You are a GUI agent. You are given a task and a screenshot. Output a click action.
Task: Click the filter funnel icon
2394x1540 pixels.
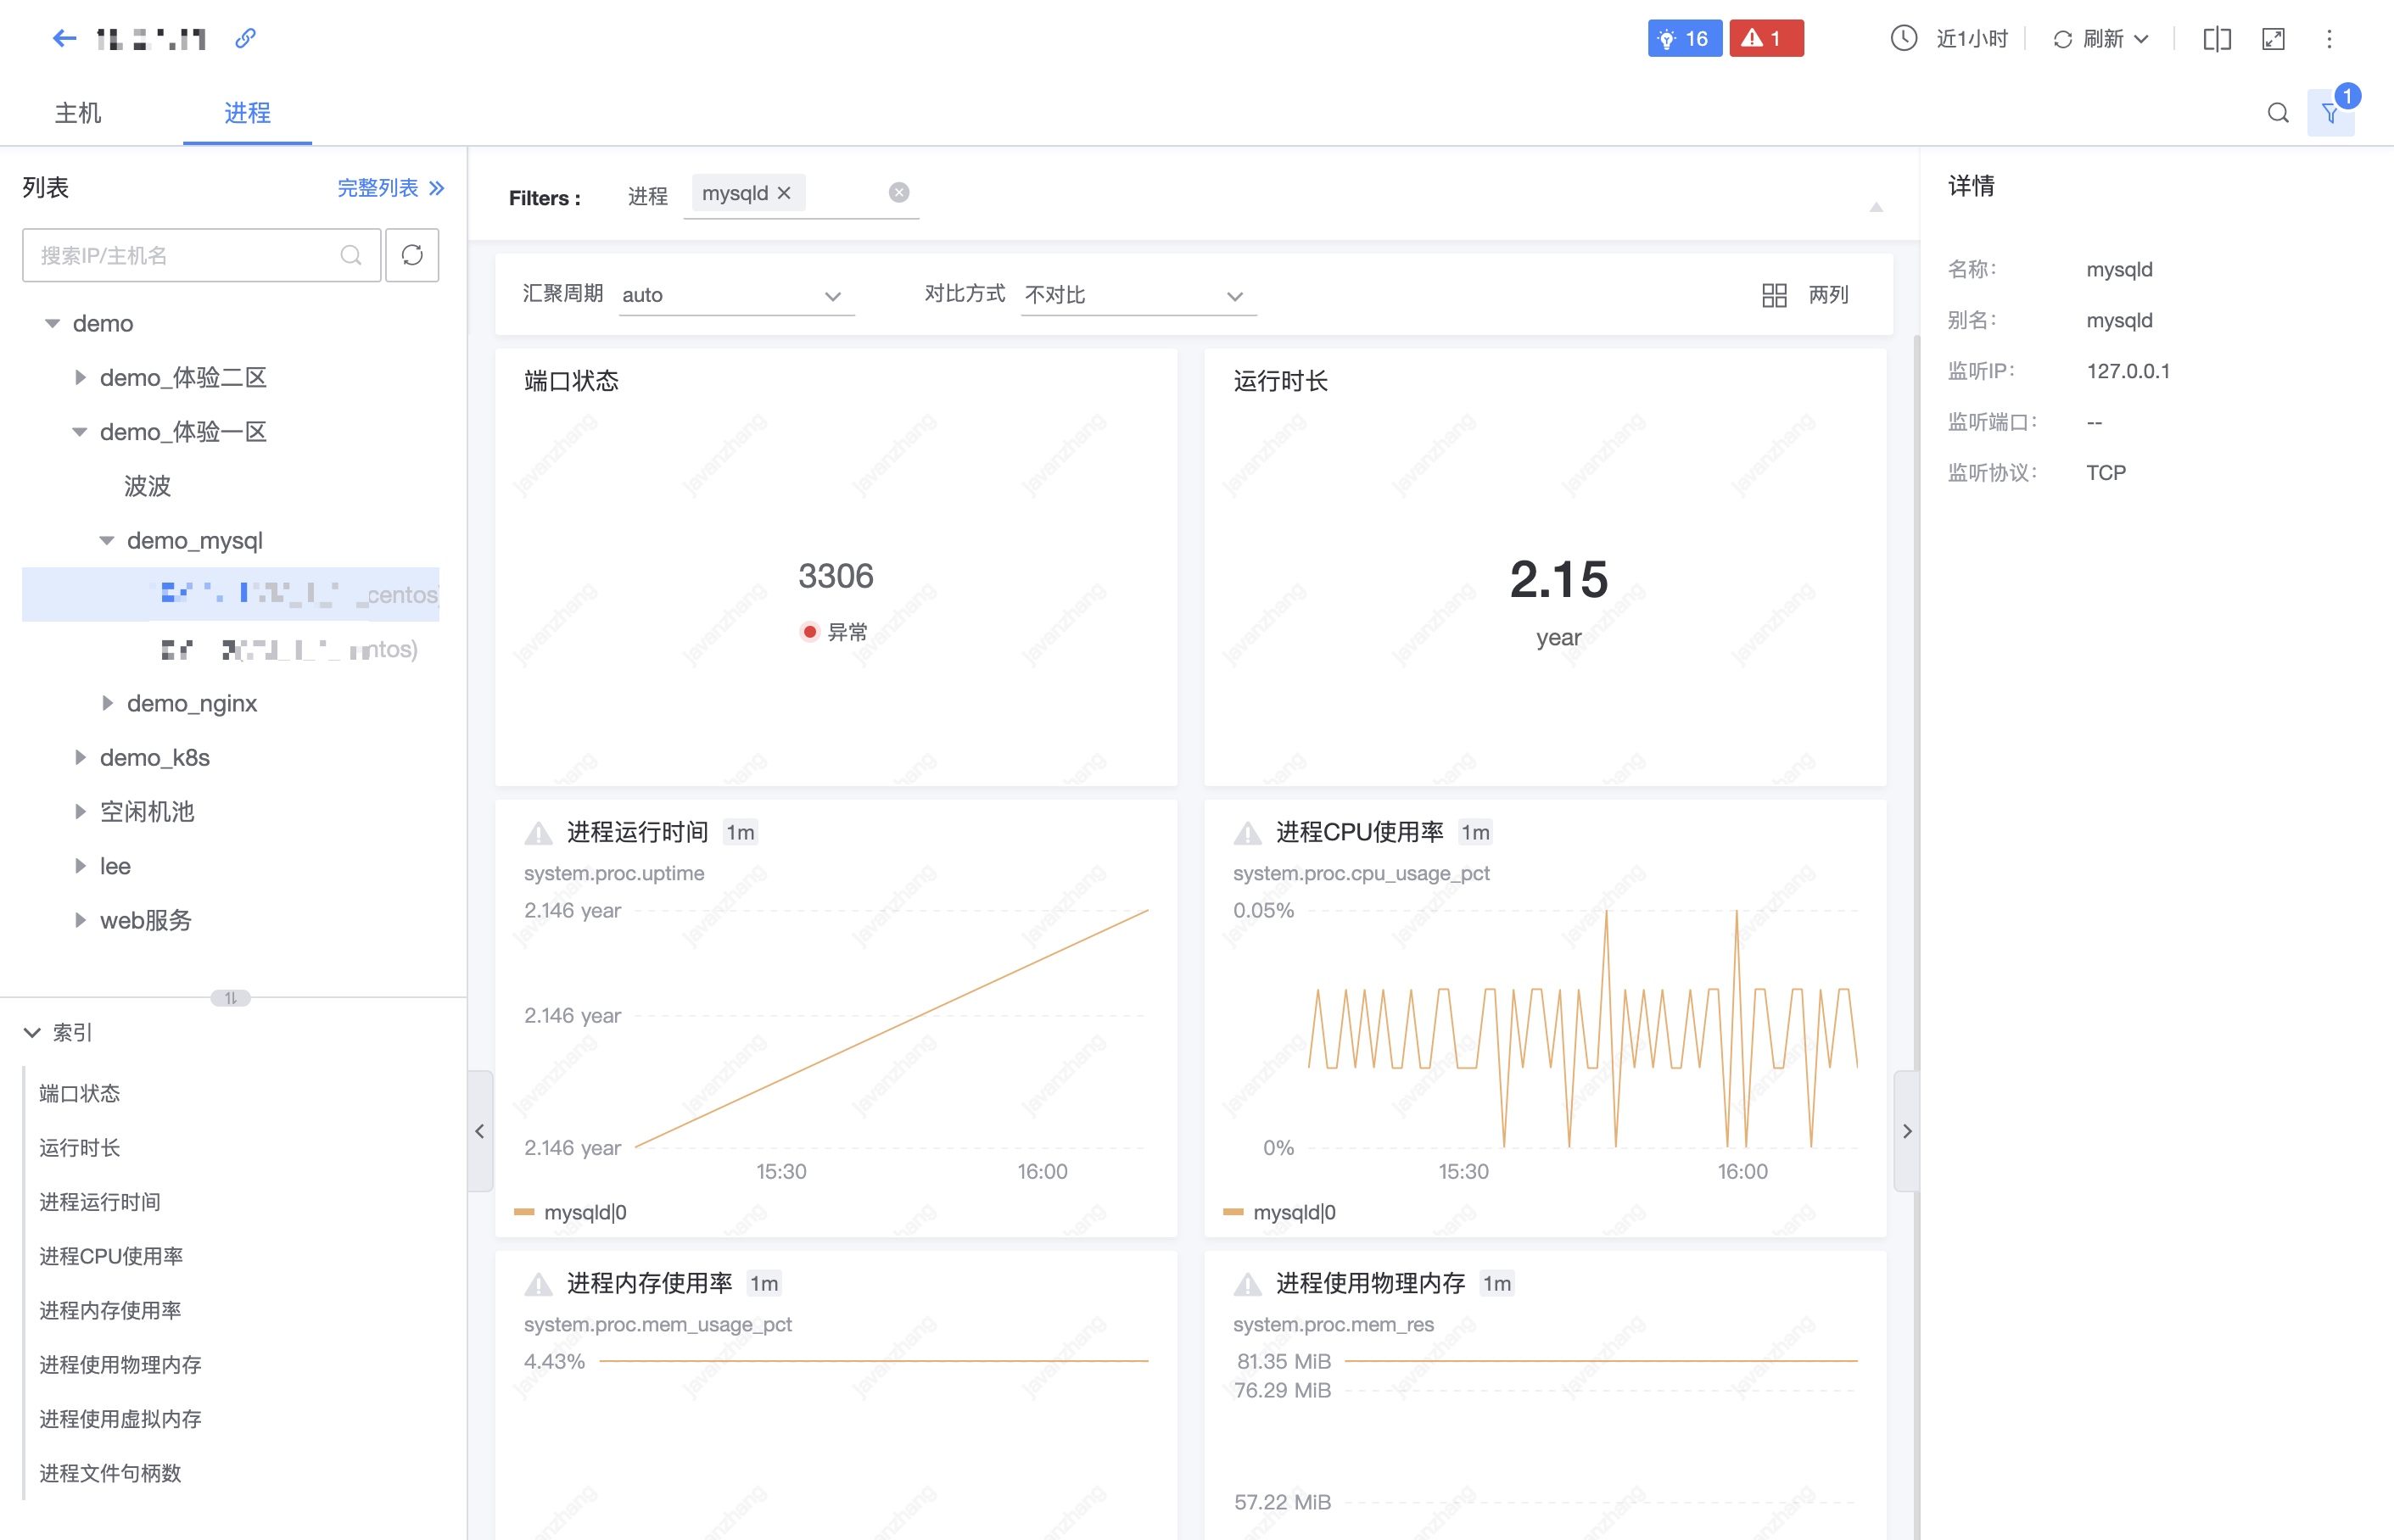click(2330, 113)
